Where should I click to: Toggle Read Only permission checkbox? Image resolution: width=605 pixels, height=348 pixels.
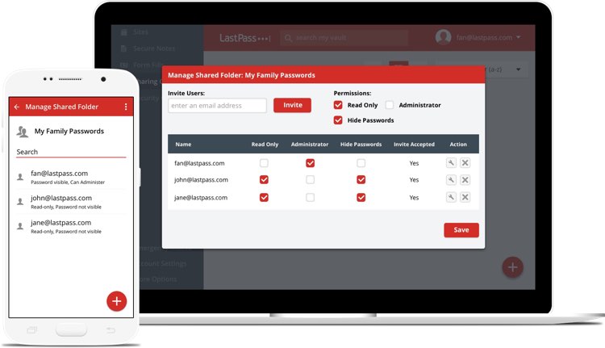pos(338,105)
